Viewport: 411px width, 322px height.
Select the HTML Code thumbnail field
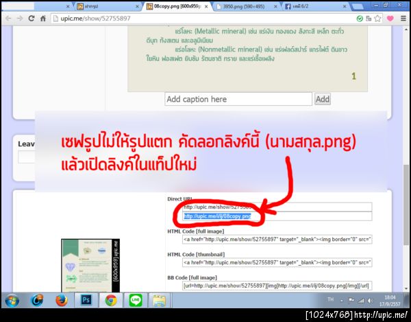point(277,262)
